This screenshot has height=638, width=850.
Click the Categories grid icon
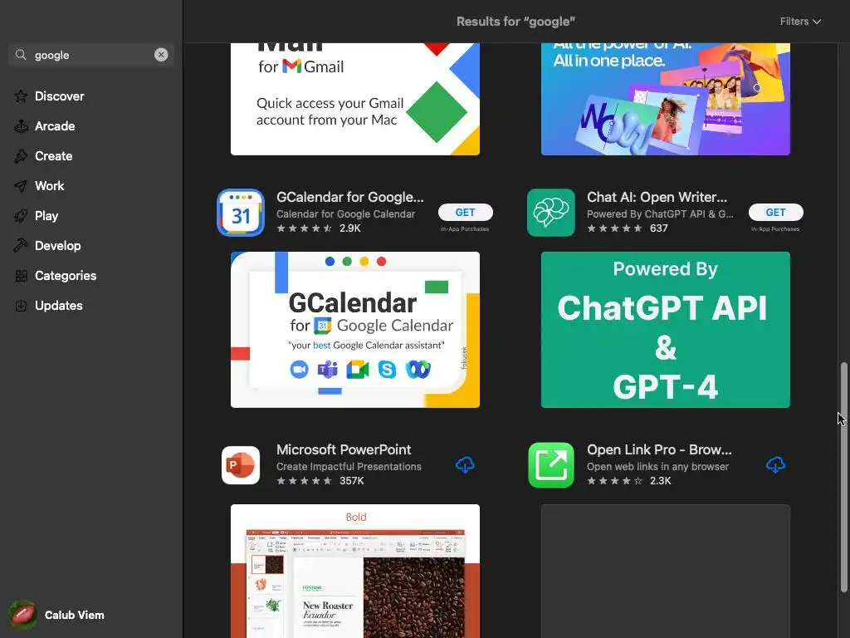pos(21,276)
